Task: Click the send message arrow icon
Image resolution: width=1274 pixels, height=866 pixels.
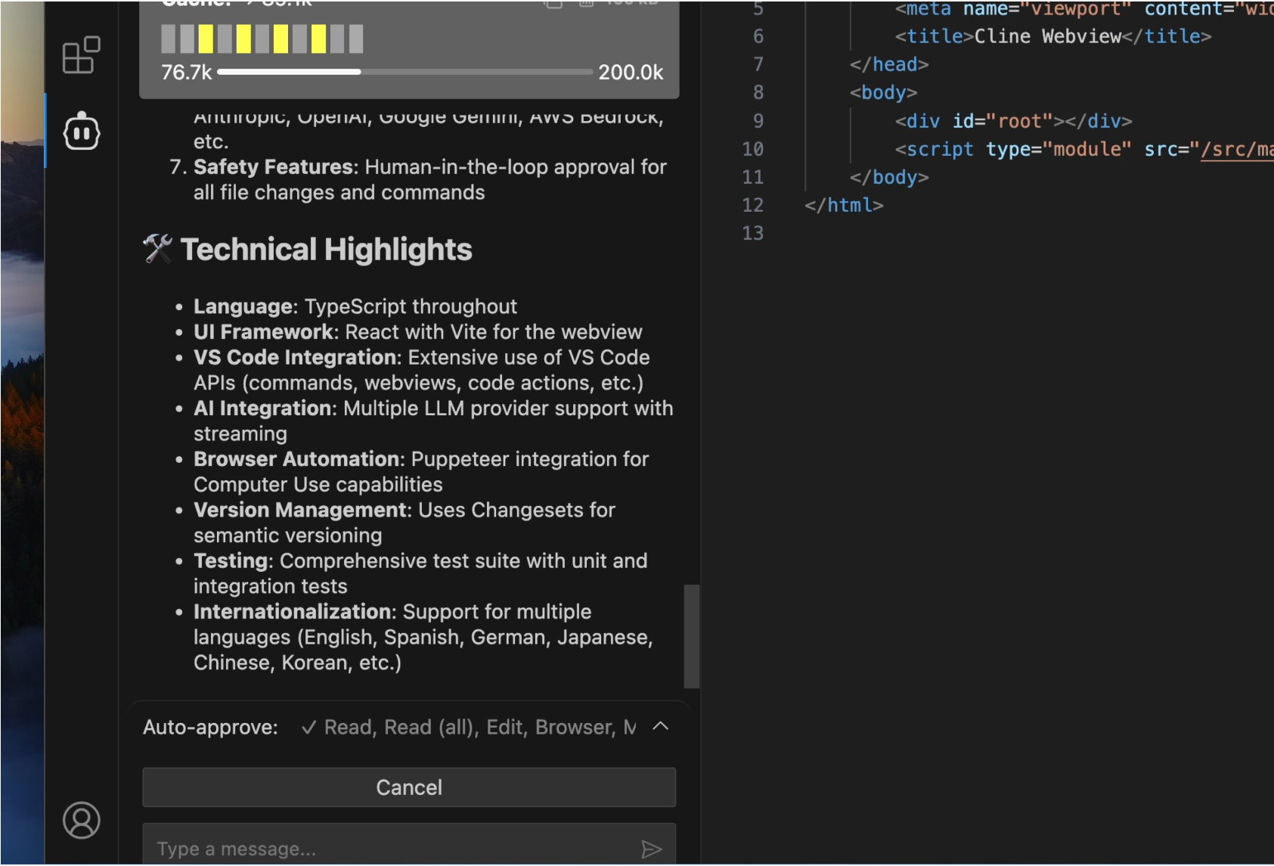Action: pyautogui.click(x=651, y=849)
